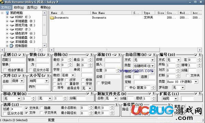Expand the WINXP (C:) tree node

tap(7, 17)
